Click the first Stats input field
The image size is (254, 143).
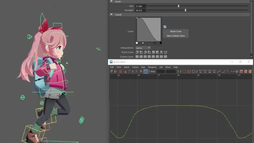161,72
